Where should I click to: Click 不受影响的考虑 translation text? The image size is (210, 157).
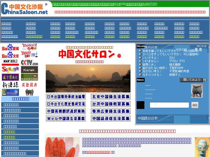(179, 71)
